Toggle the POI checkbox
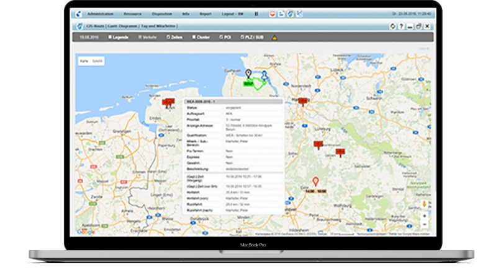The height and width of the screenshot is (270, 501). 221,37
